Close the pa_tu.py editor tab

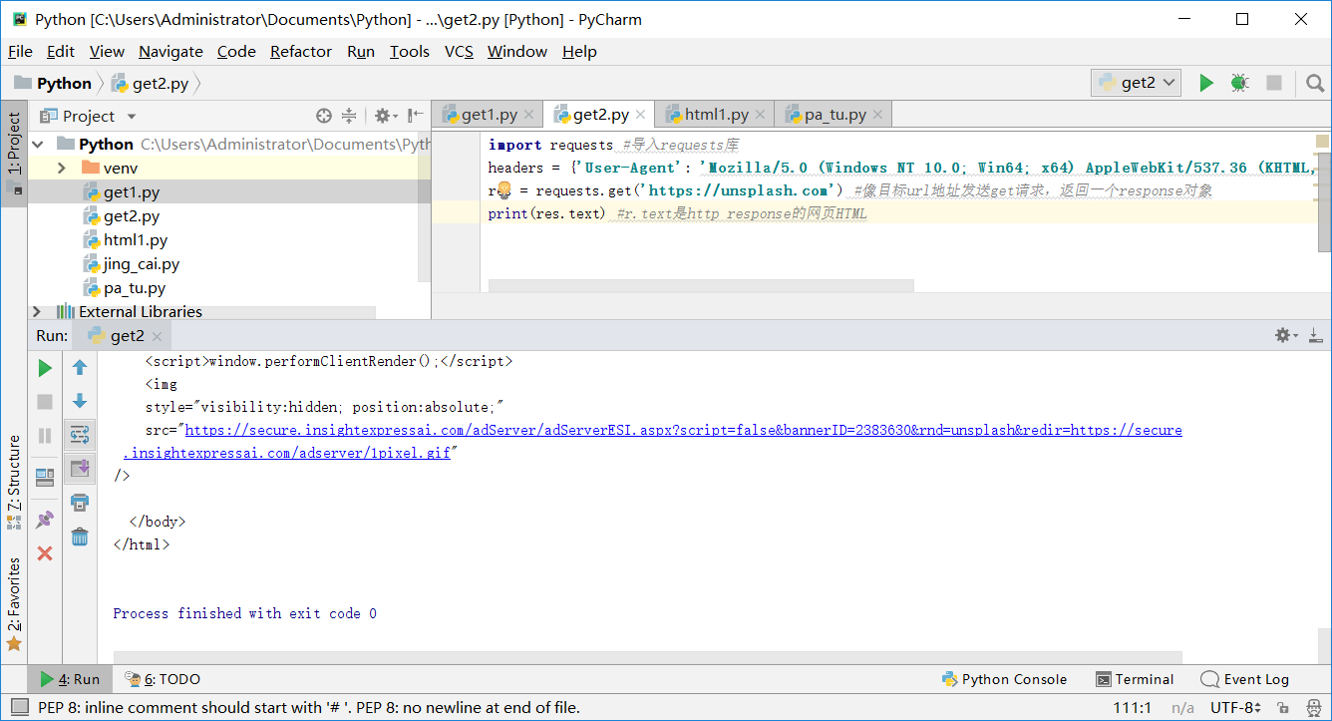click(877, 116)
